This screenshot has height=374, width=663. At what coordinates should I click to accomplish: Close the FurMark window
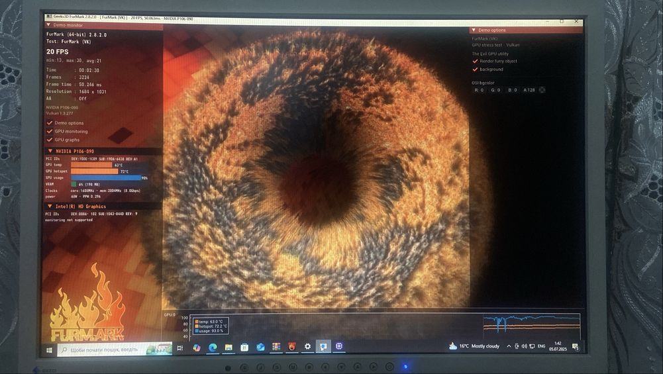pyautogui.click(x=576, y=21)
